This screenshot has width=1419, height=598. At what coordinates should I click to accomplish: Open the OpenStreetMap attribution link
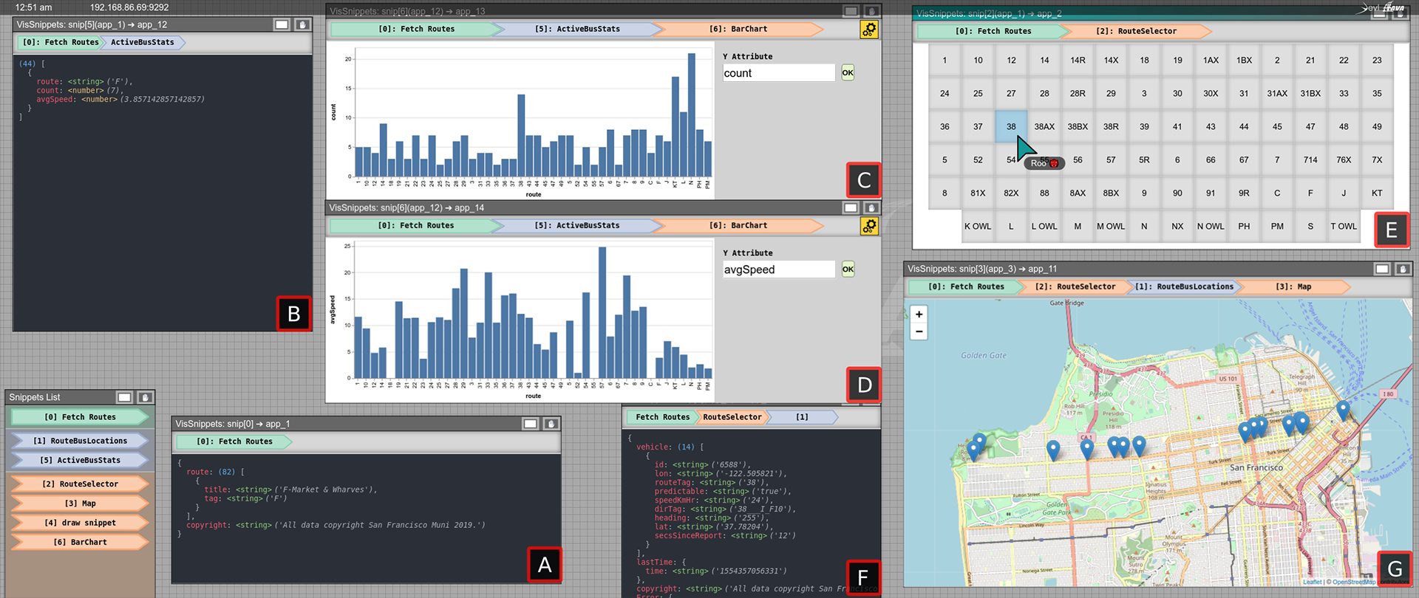point(1354,582)
